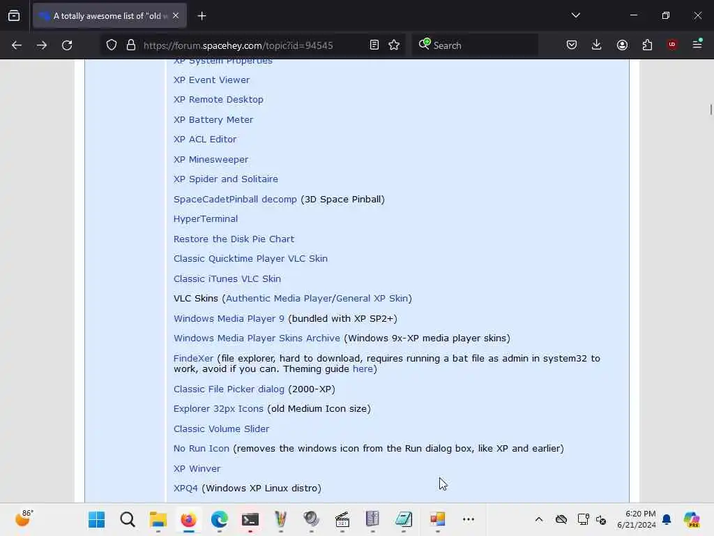
Task: Open HyperTerminal link
Action: click(x=206, y=218)
